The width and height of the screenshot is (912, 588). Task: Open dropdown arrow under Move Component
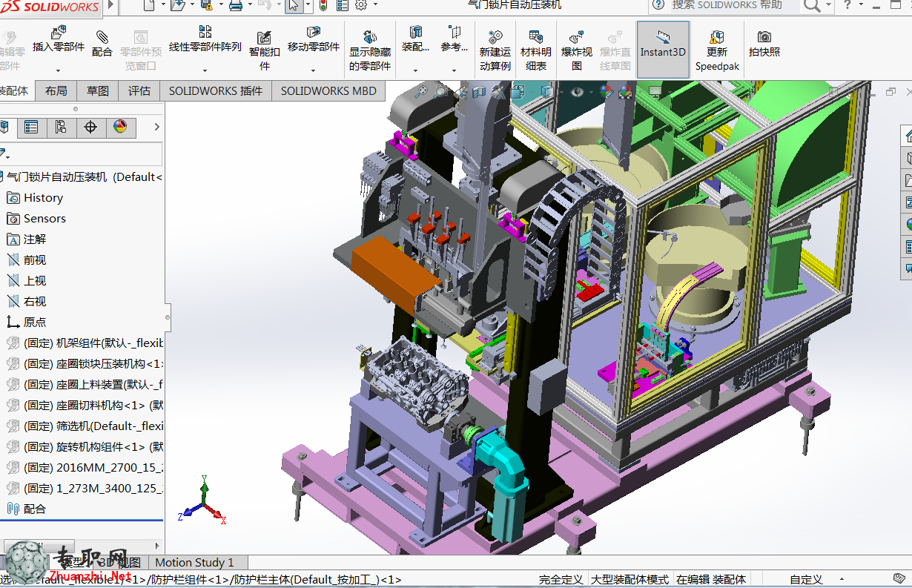(x=314, y=71)
